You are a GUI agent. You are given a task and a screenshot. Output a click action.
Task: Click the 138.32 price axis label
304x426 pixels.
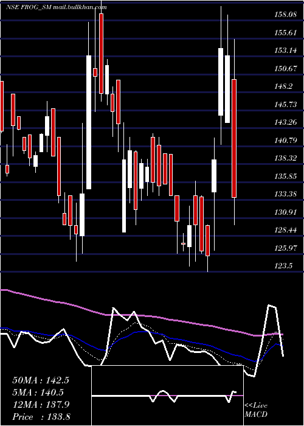[285, 158]
